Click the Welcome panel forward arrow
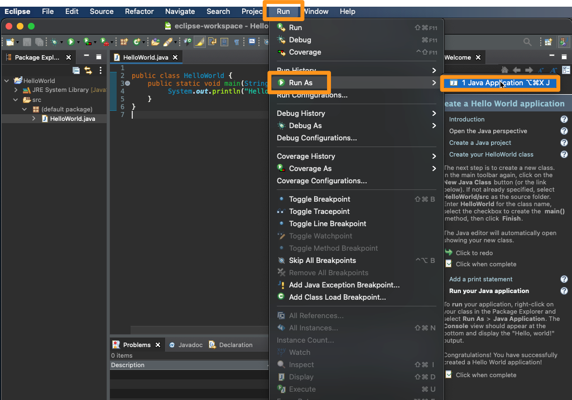This screenshot has width=572, height=400. pos(529,70)
